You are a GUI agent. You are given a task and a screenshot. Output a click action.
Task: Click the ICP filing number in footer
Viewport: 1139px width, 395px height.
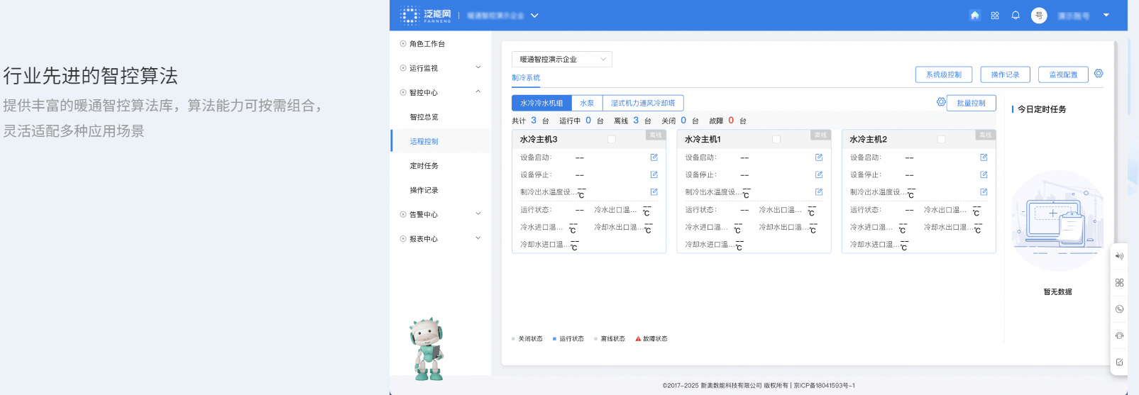point(824,386)
